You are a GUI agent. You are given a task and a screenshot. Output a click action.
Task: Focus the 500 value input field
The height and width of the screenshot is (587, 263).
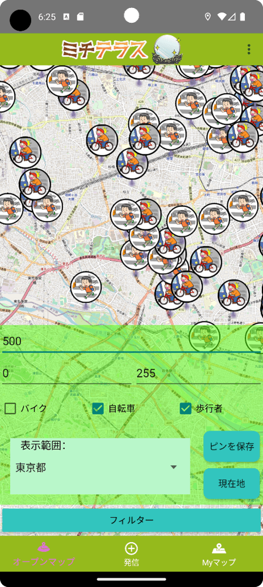click(x=131, y=341)
